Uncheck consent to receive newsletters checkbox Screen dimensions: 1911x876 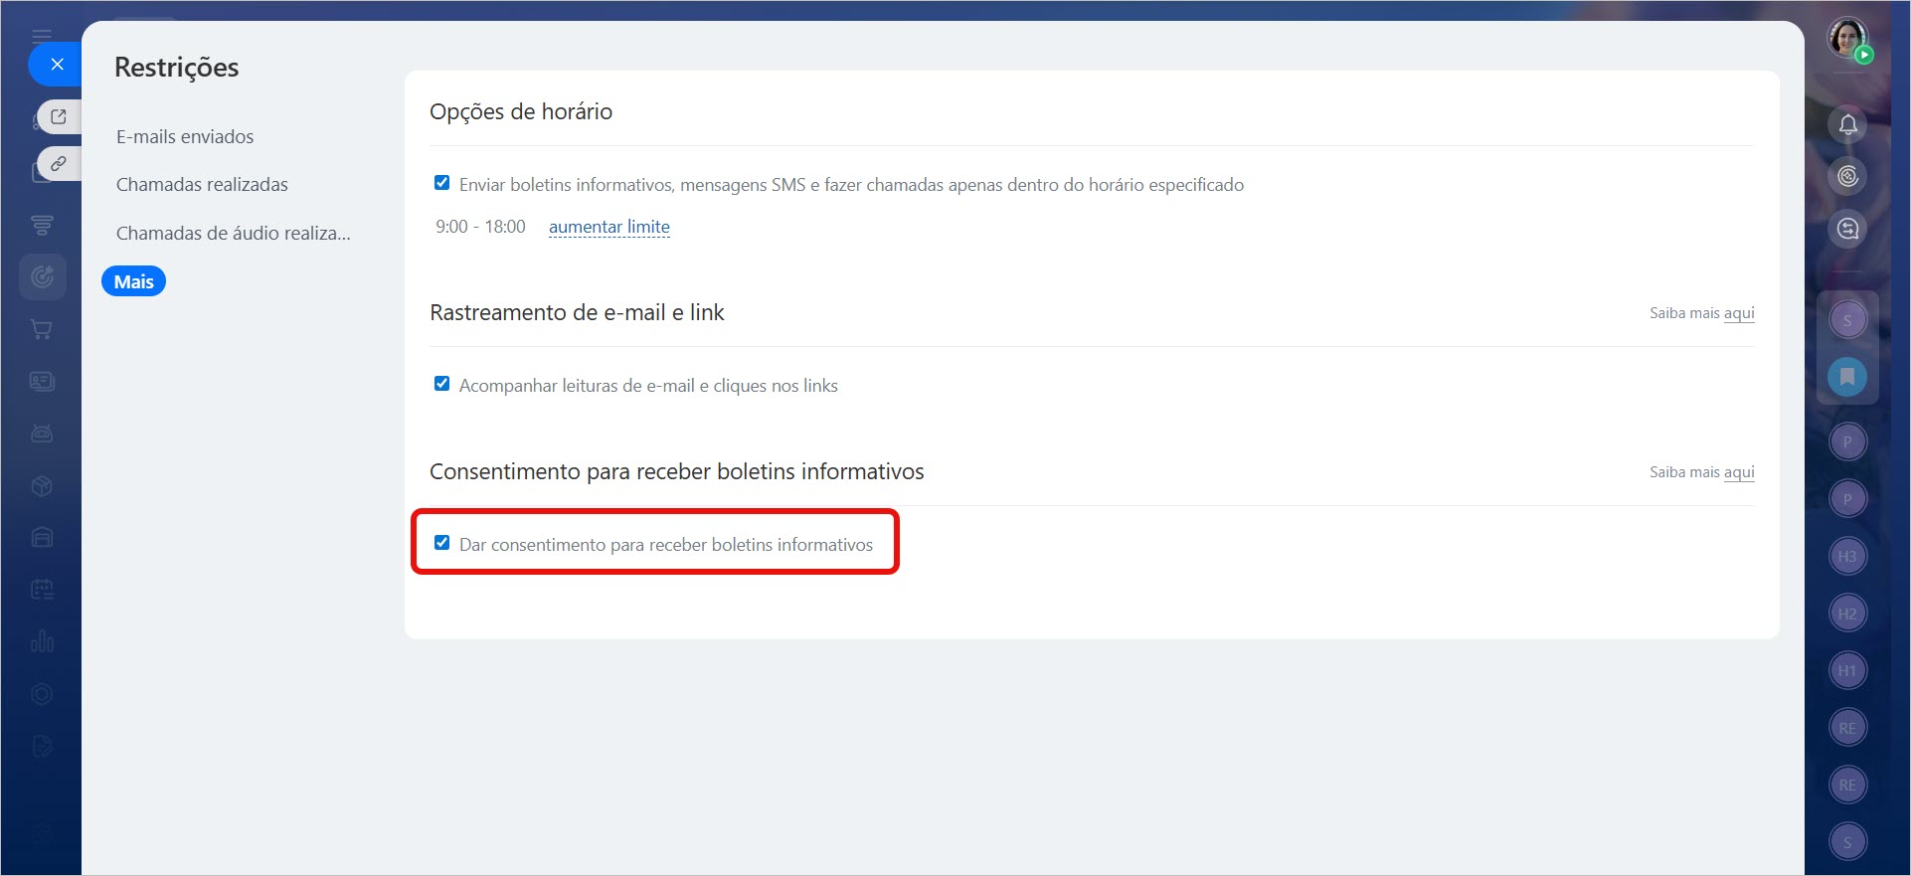tap(442, 543)
